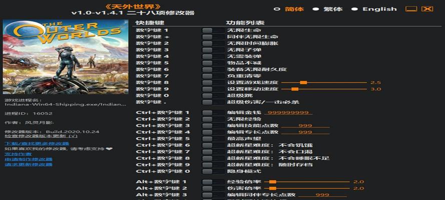Click the 数字键 0 hotkey label

tap(152, 95)
